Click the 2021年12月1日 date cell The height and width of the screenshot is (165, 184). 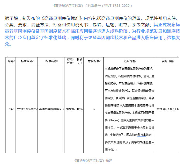(168, 109)
